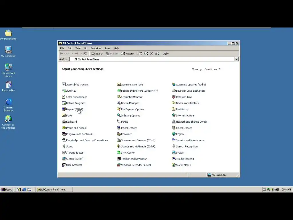The image size is (293, 220).
Task: Open the Back button history dropdown arrow
Action: pyautogui.click(x=72, y=54)
